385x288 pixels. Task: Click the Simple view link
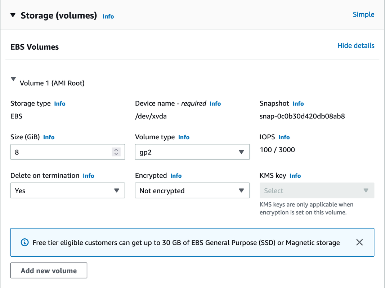tap(363, 14)
